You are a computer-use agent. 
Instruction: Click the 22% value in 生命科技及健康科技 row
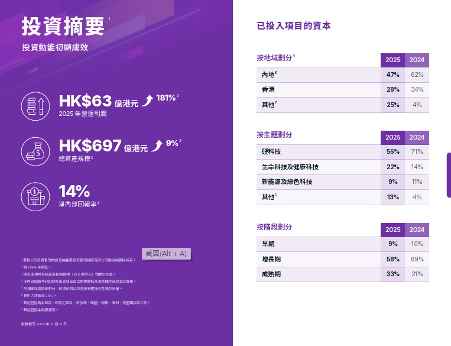click(x=392, y=167)
